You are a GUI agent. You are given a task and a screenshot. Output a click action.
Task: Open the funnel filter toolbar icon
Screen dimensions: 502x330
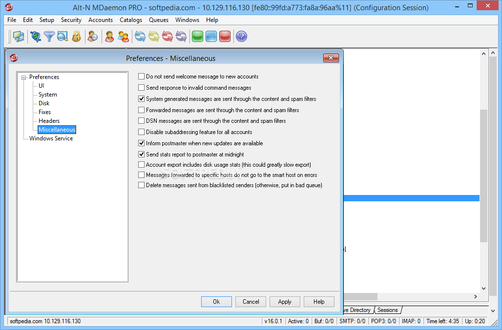coord(49,37)
